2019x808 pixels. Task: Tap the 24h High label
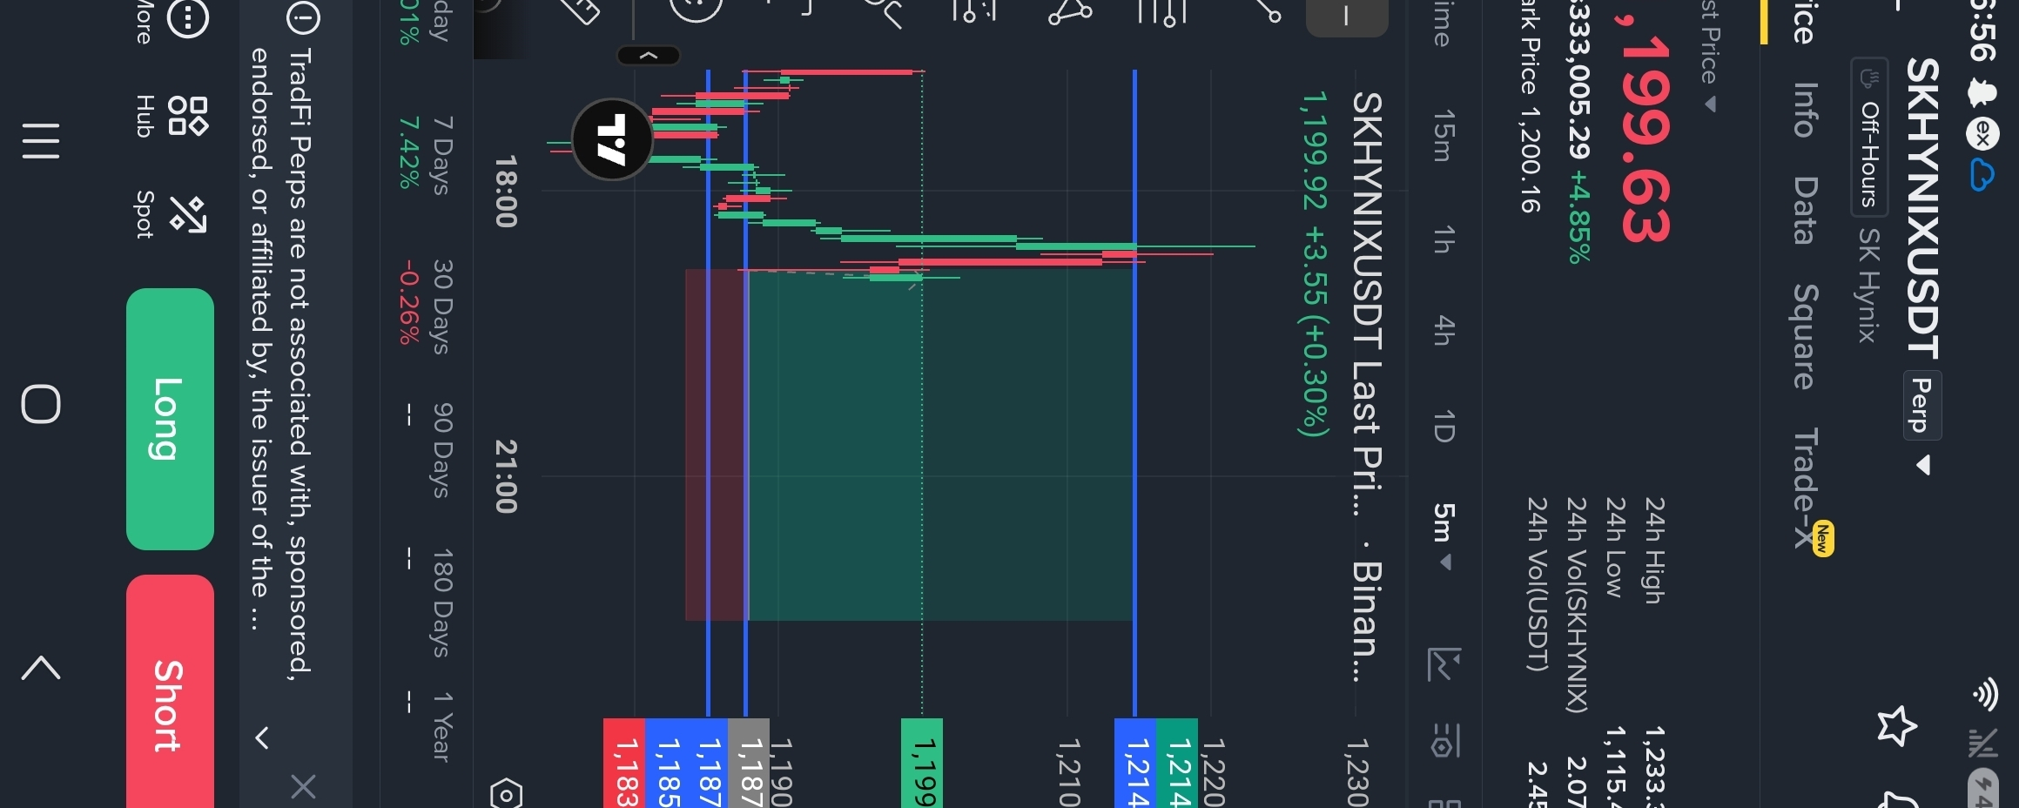pos(1653,550)
